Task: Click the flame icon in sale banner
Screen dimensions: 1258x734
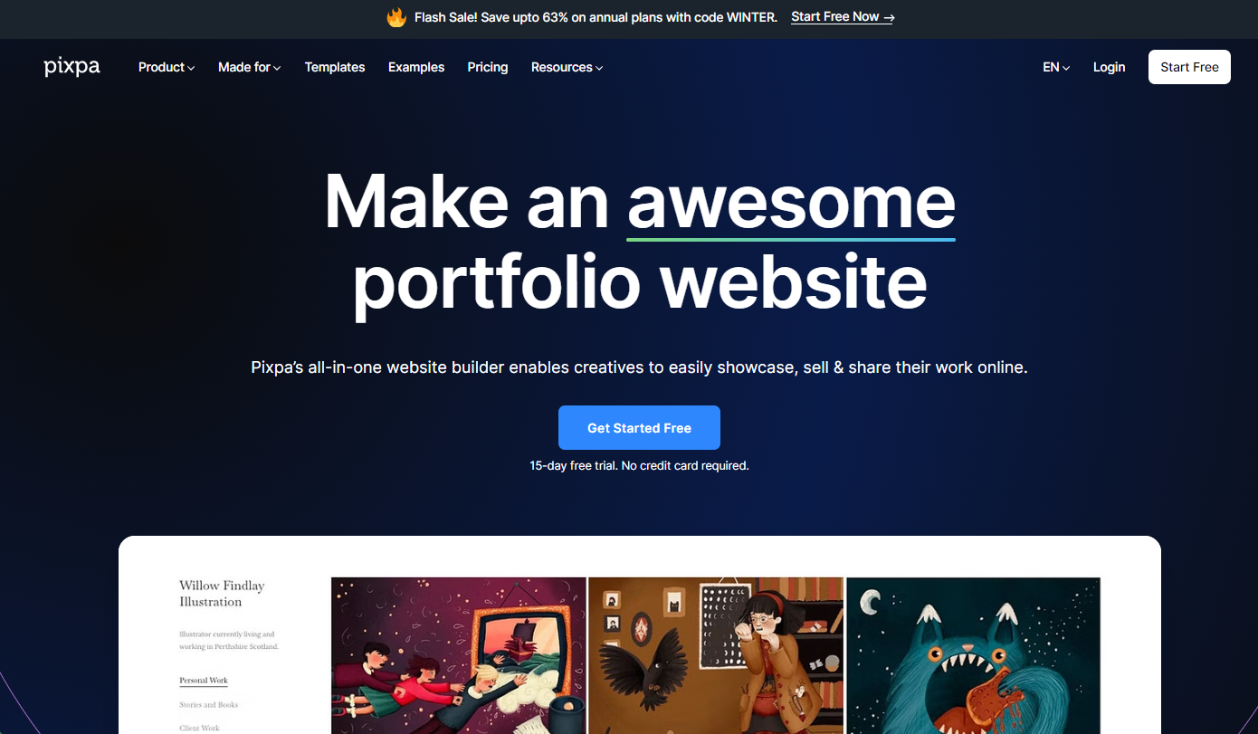Action: coord(396,17)
